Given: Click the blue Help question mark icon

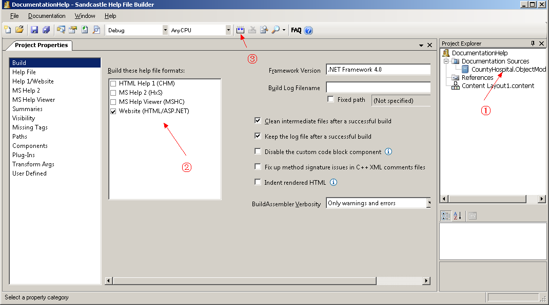Looking at the screenshot, I should (x=308, y=30).
